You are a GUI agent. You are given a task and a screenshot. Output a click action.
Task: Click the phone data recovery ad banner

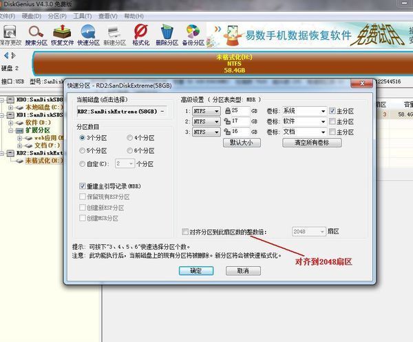click(x=310, y=35)
